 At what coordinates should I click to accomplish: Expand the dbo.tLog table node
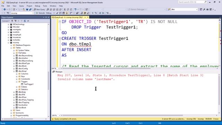(x=14, y=92)
